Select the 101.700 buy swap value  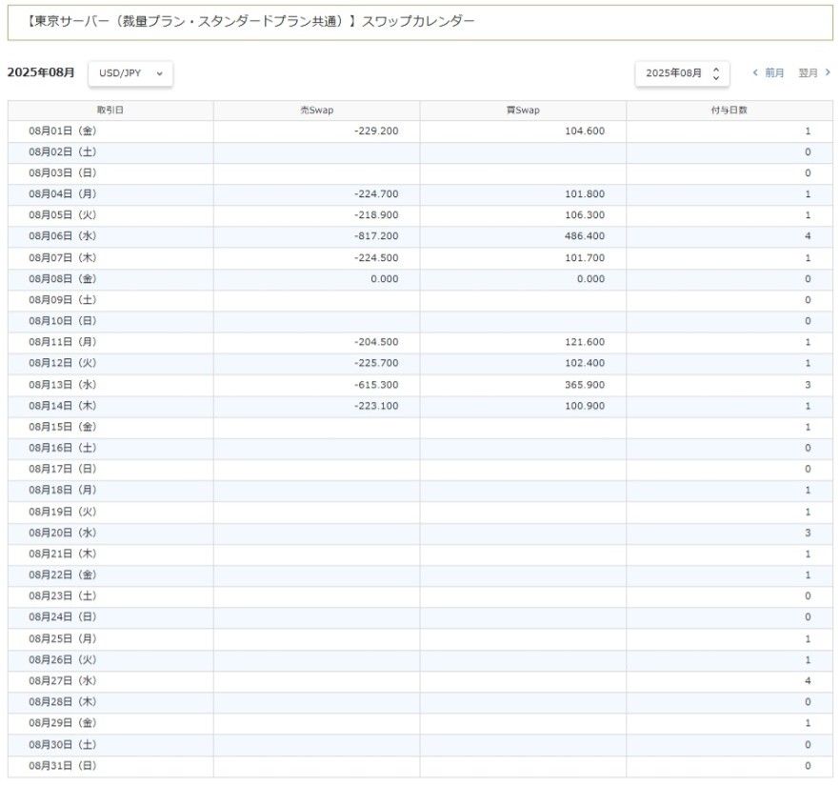585,258
